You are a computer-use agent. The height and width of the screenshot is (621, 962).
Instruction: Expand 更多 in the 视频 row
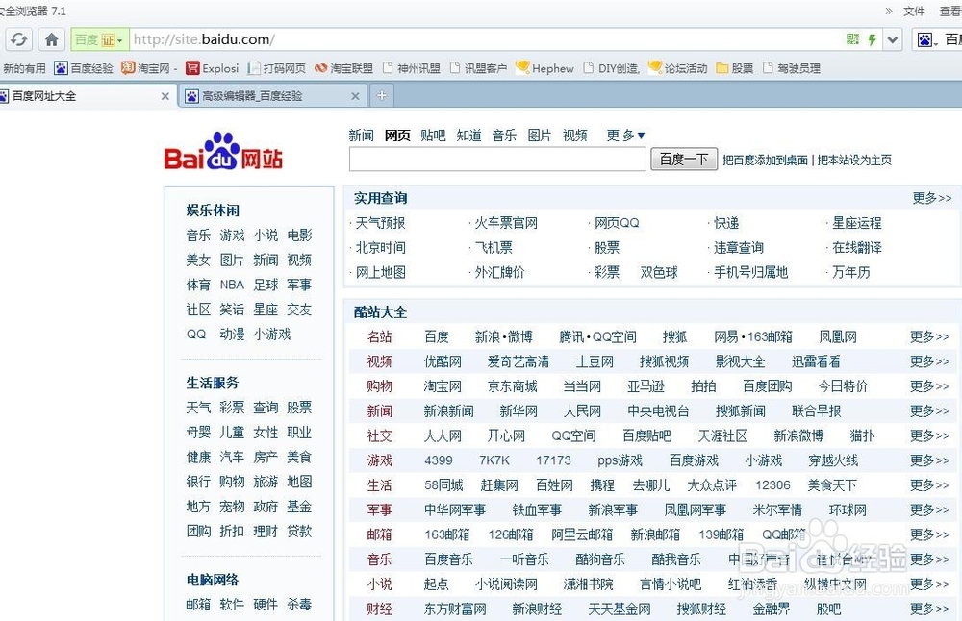[x=929, y=361]
